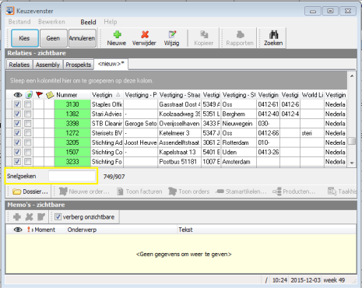Open the Beeld menu
This screenshot has height=288, width=362.
tap(88, 22)
